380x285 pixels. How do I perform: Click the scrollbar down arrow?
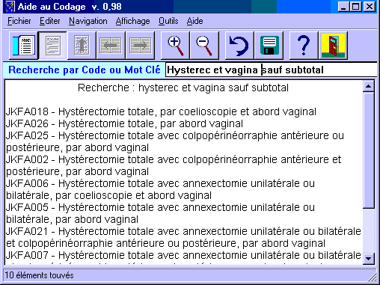369,258
